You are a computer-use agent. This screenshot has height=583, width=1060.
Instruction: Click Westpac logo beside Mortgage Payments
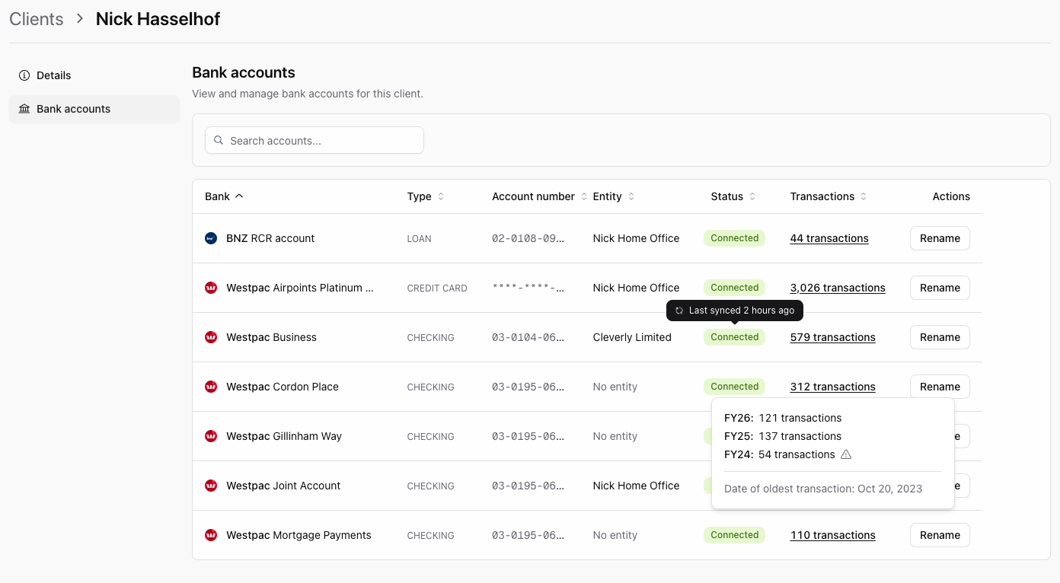pos(211,535)
